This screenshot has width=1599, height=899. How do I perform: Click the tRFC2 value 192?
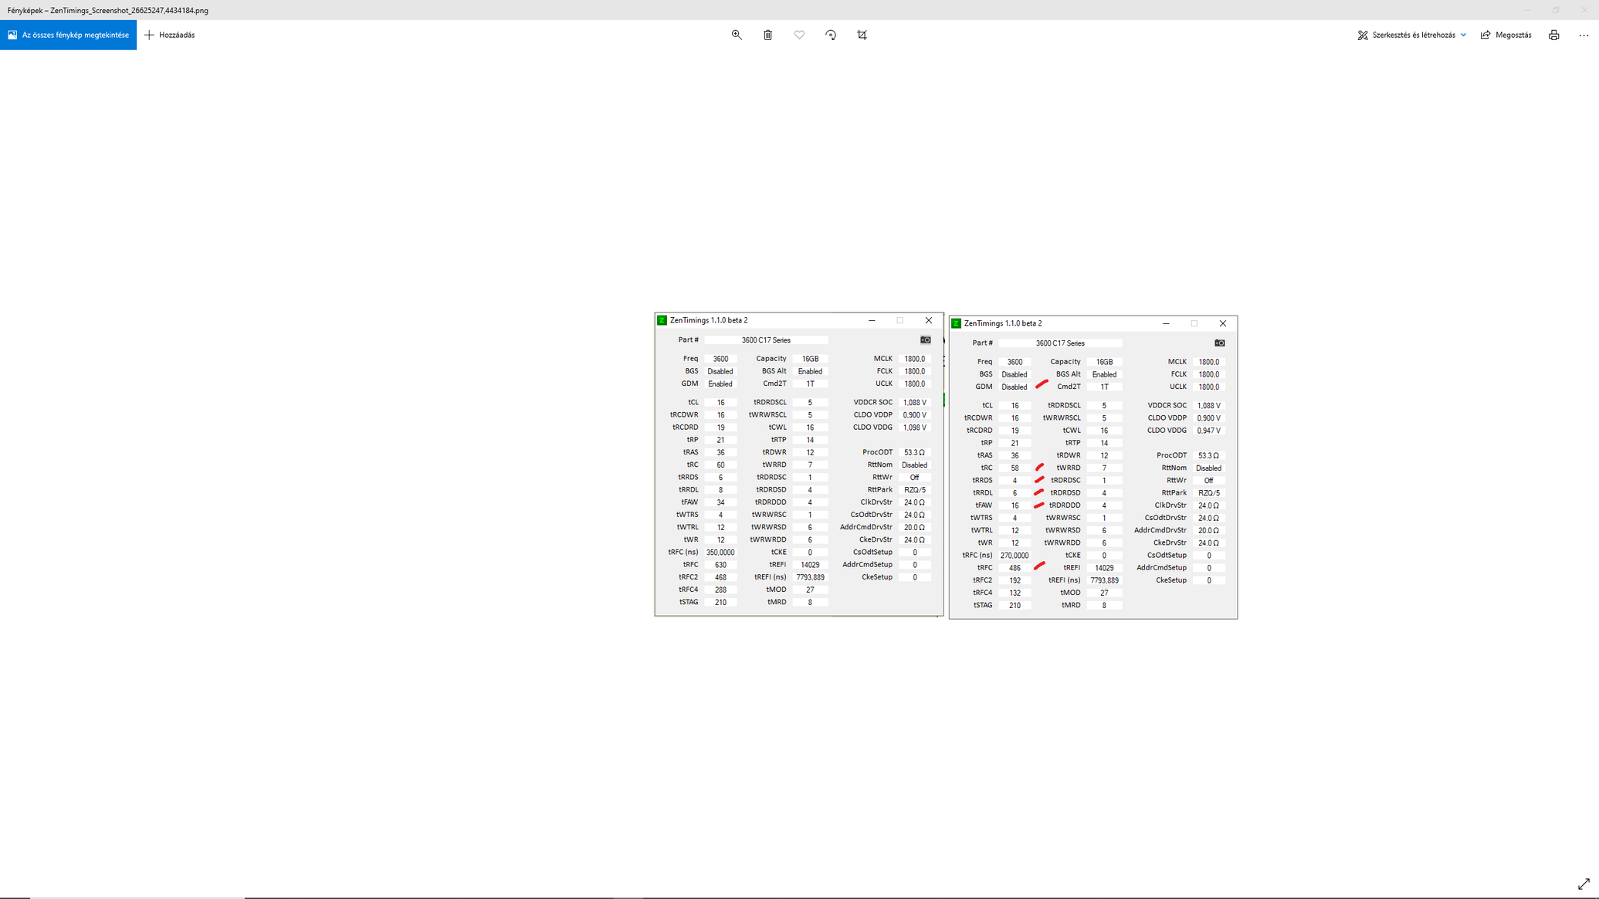pyautogui.click(x=1015, y=580)
